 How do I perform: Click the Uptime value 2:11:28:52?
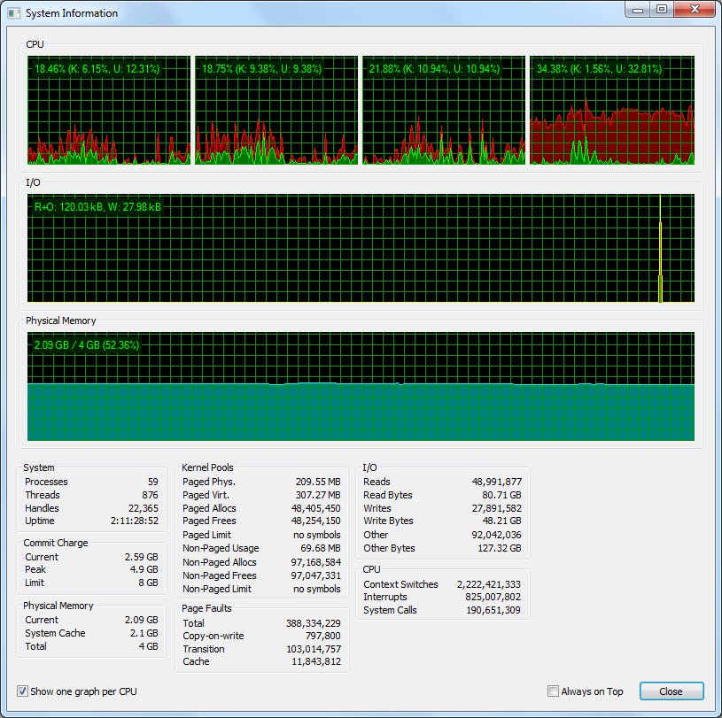pyautogui.click(x=135, y=521)
